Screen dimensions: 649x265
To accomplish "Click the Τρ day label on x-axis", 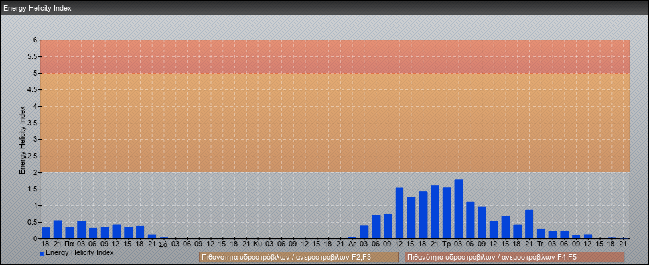I will pyautogui.click(x=447, y=244).
